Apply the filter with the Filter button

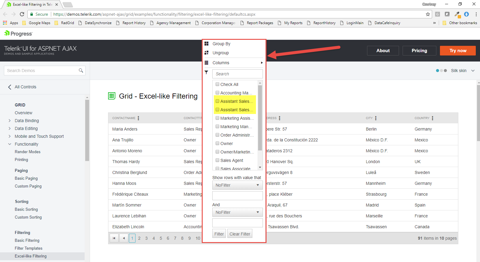click(219, 234)
